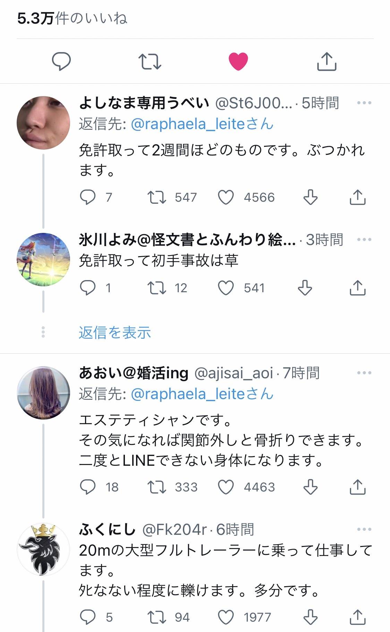Reply to the エステティシャン tweet
Image resolution: width=390 pixels, height=632 pixels.
tap(87, 487)
